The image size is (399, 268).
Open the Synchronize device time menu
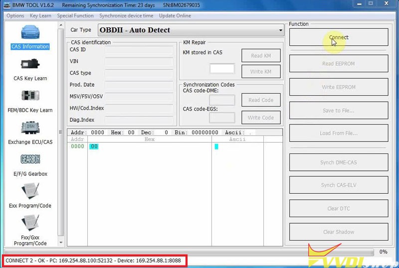point(126,16)
